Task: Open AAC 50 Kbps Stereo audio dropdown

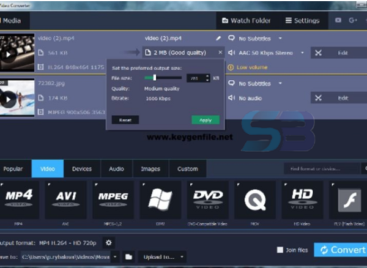Action: click(x=302, y=53)
